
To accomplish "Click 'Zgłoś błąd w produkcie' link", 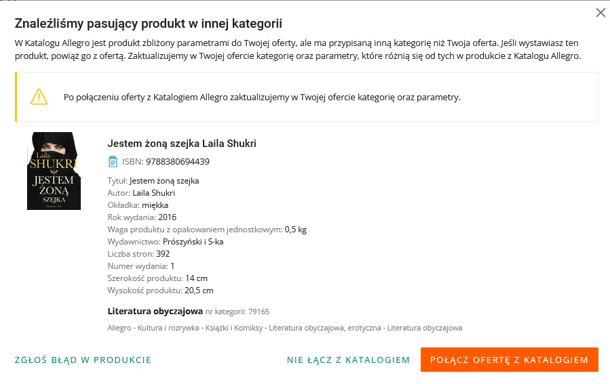I will pos(83,360).
